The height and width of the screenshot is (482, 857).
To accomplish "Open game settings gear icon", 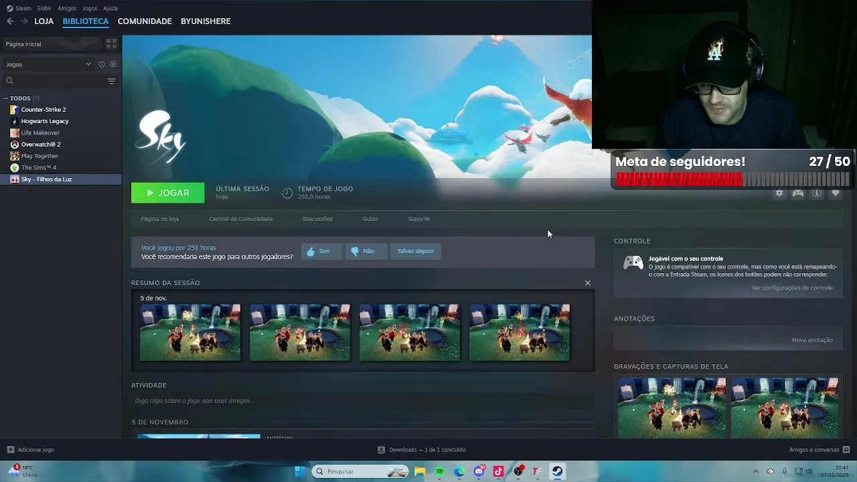I will pos(779,193).
